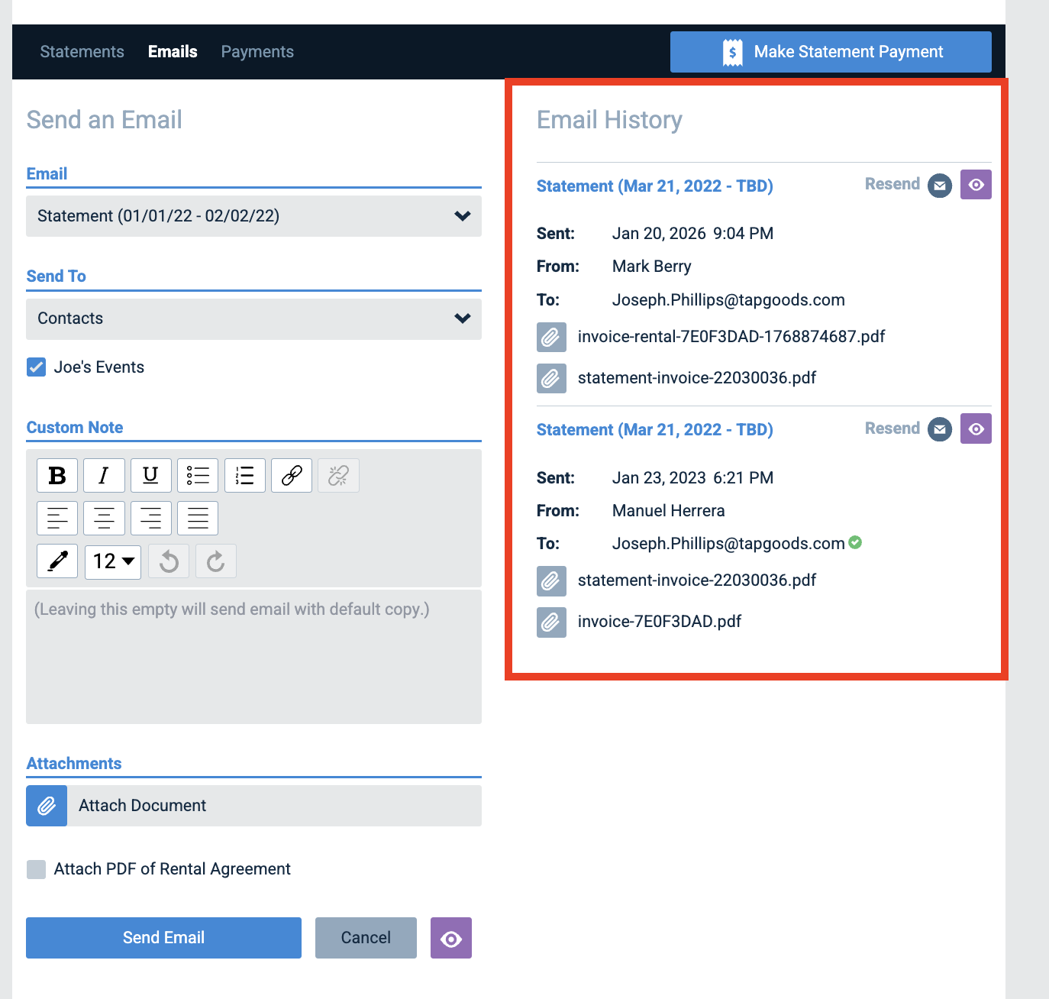Cancel the email draft
The height and width of the screenshot is (999, 1049).
[x=366, y=938]
